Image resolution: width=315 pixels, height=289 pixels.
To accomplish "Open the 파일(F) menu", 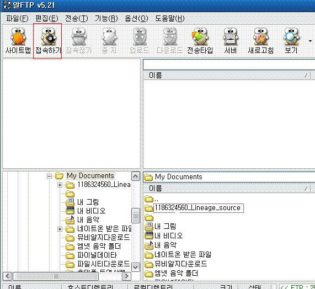I will coord(17,19).
